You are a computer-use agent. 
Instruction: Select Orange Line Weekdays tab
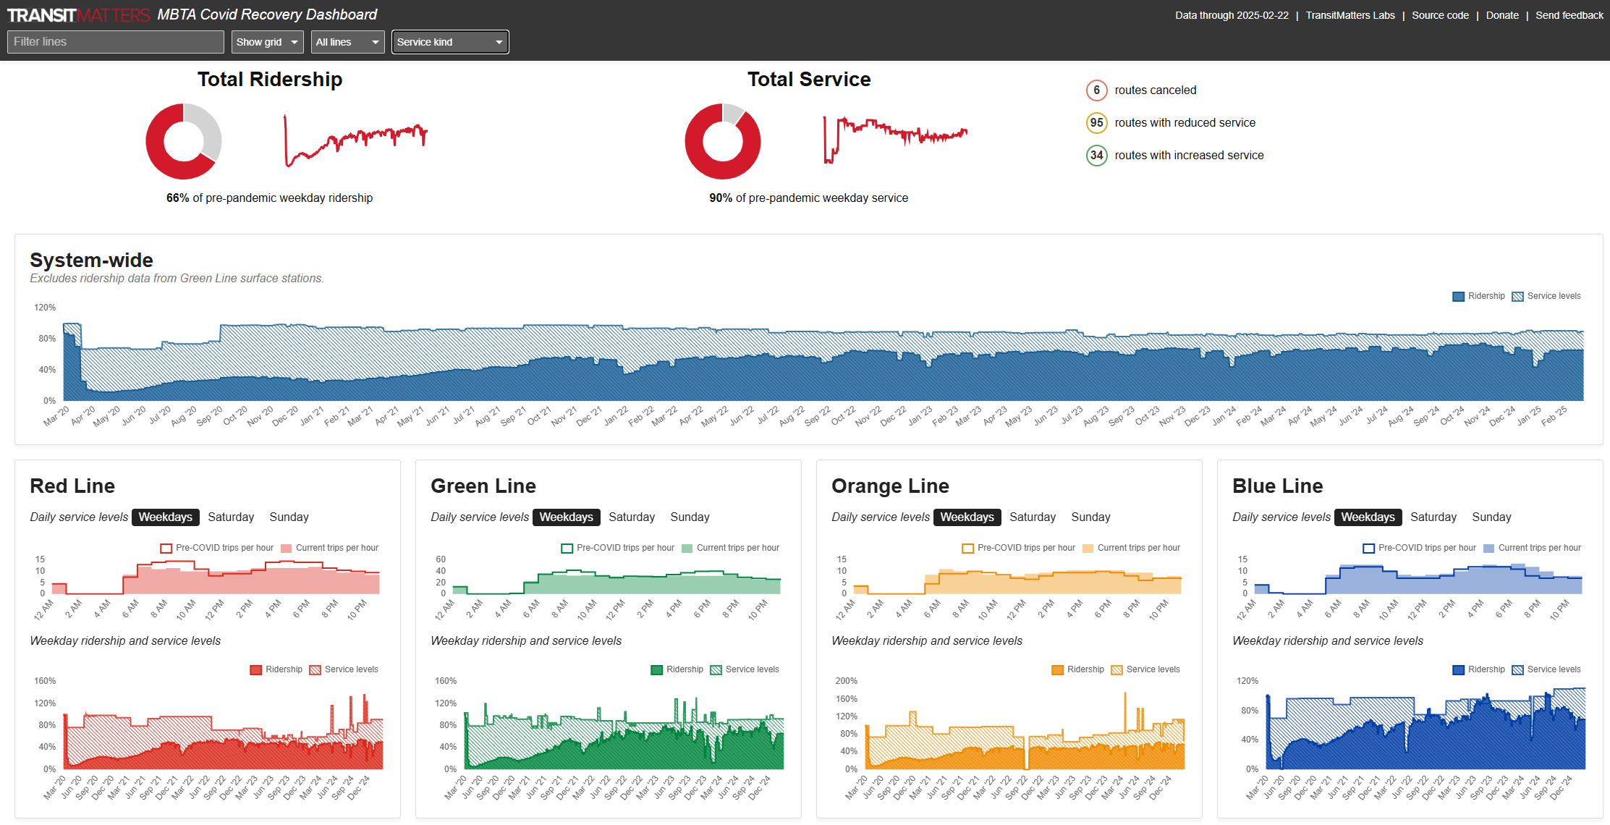(x=967, y=517)
